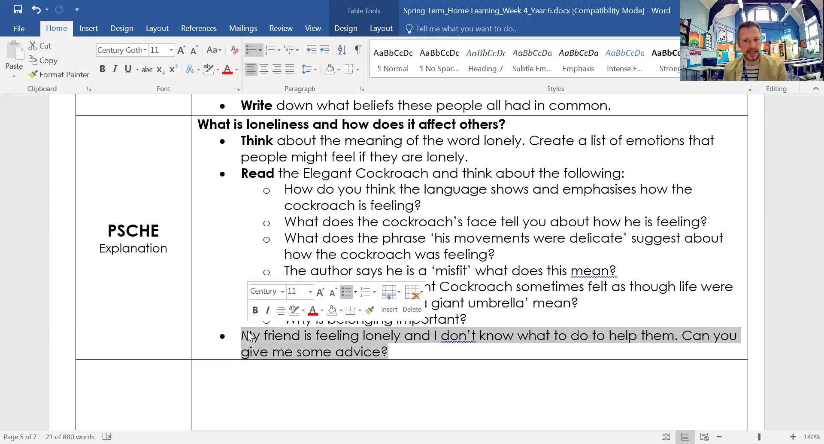Apply the Subtle Emphasis style
This screenshot has height=444, width=824.
(532, 60)
